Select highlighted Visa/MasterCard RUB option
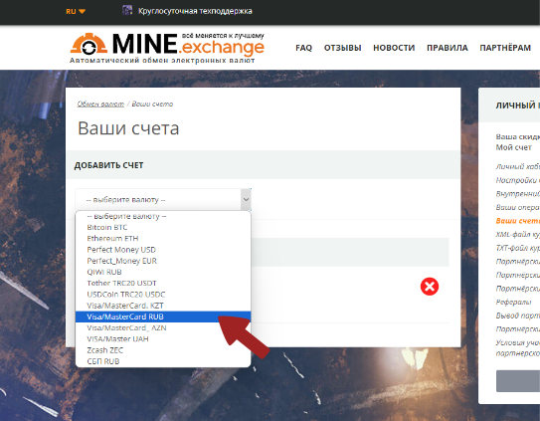Viewport: 540px width, 421px height. (x=163, y=316)
